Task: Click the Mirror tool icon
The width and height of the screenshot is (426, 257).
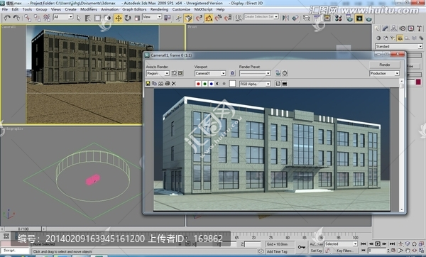Action: 285,18
